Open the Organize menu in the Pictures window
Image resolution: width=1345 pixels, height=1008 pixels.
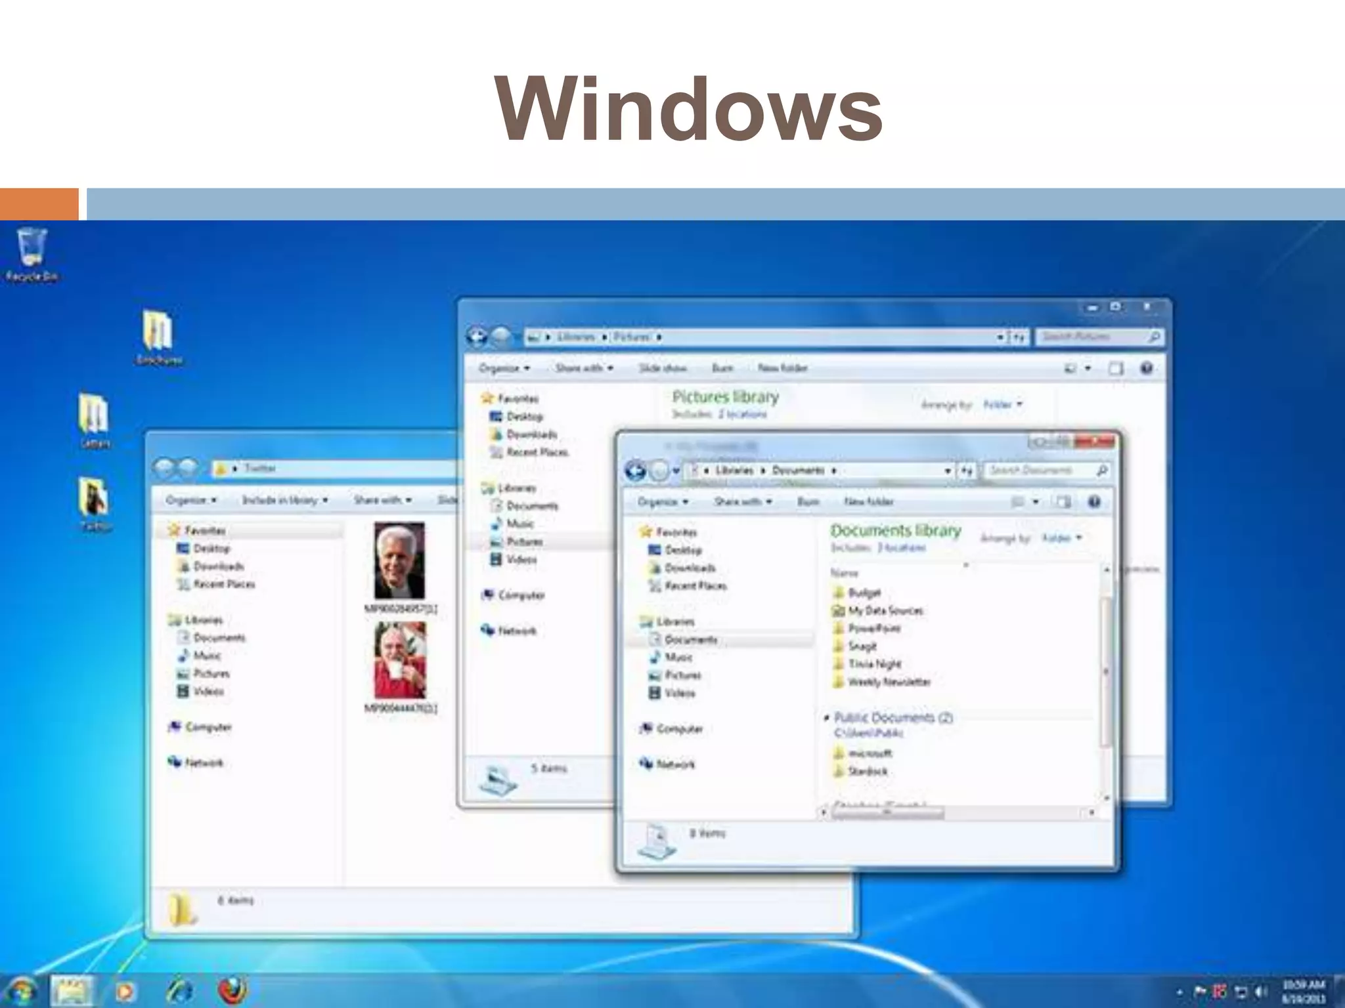[504, 368]
